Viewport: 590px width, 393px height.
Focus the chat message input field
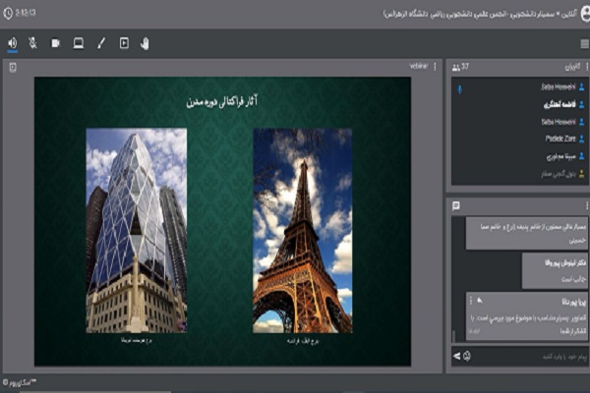coord(531,356)
